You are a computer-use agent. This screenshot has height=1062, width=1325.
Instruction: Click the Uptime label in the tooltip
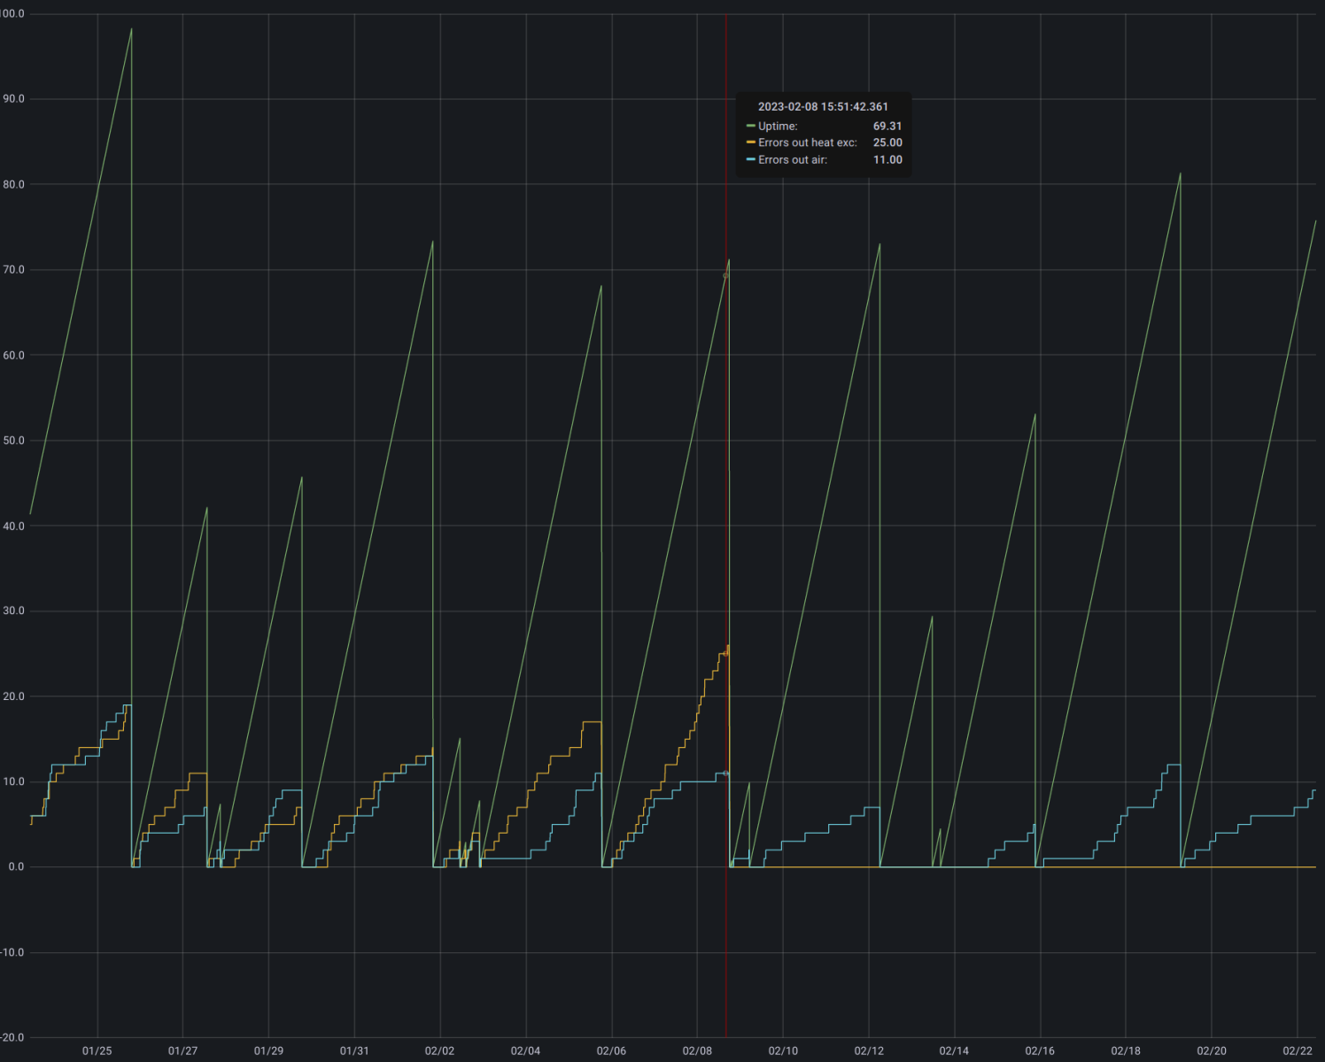coord(778,127)
